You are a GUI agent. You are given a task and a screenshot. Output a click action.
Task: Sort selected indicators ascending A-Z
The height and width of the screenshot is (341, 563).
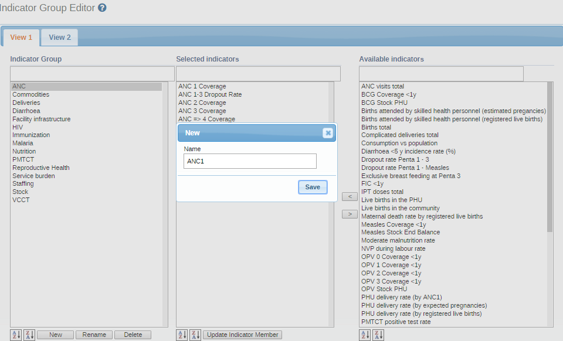[182, 335]
